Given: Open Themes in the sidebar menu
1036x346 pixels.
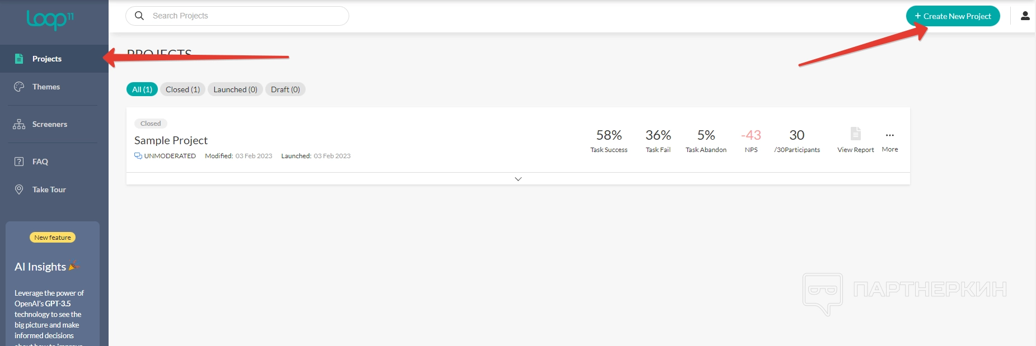Looking at the screenshot, I should 46,87.
